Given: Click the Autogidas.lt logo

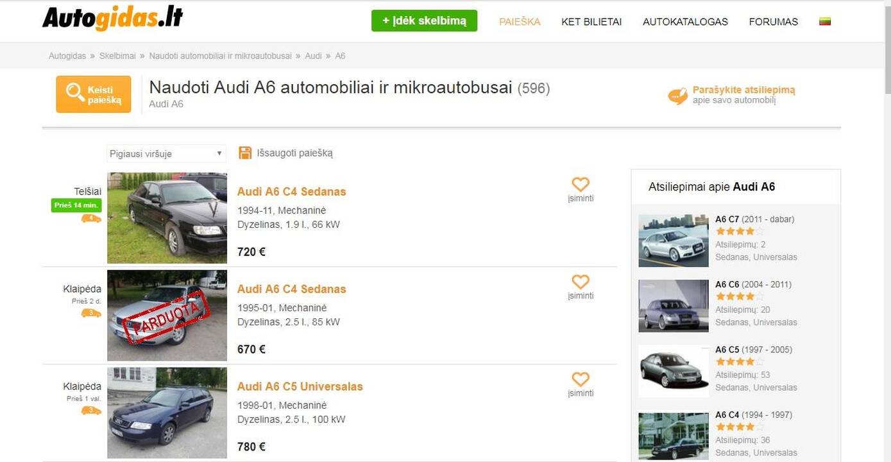Looking at the screenshot, I should pyautogui.click(x=112, y=18).
